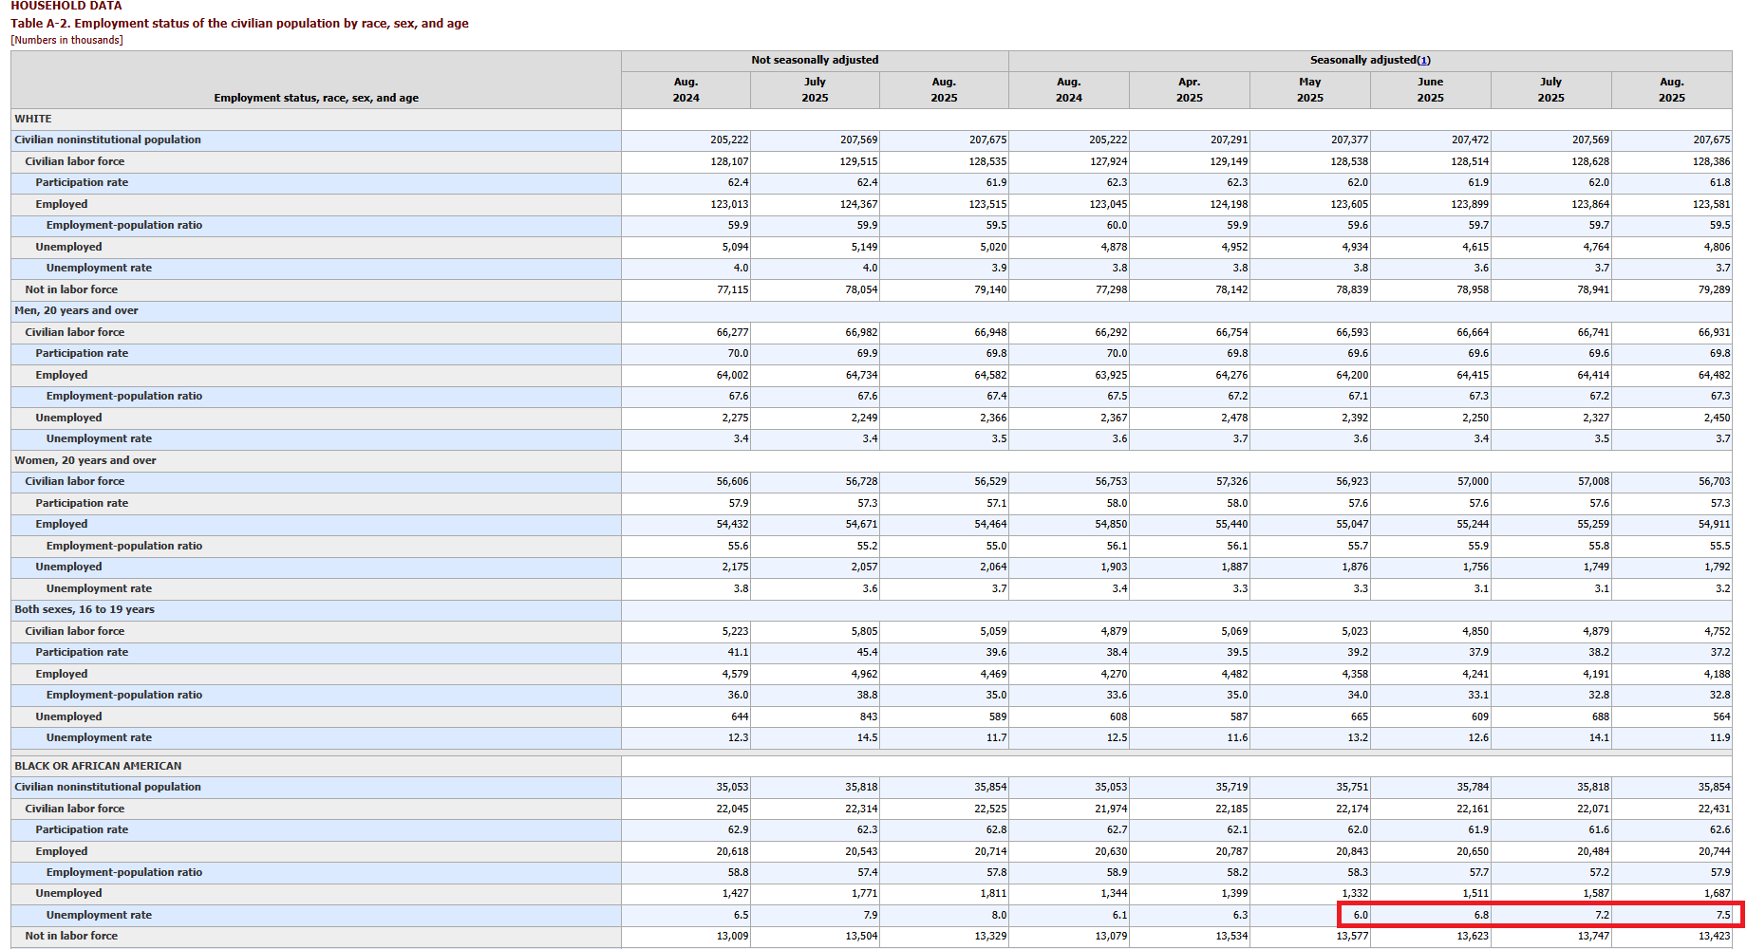Click White population value 207,291 for Apr. 2025
This screenshot has width=1747, height=949.
click(1229, 140)
